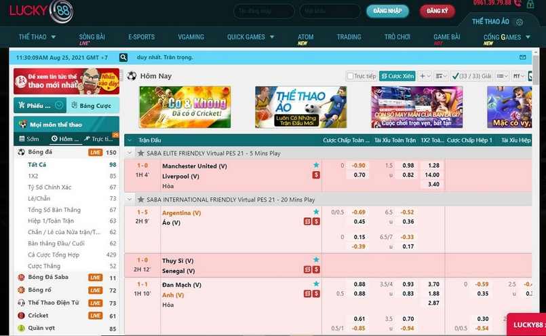Click the soccer ball icon beside Hôm Nay

132,75
